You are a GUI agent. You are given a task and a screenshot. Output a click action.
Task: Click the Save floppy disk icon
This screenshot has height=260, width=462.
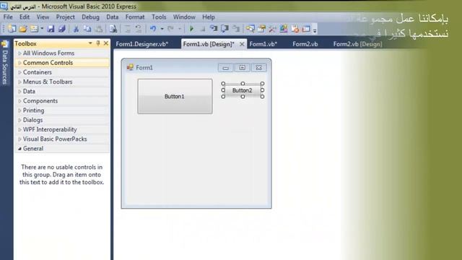(x=51, y=29)
